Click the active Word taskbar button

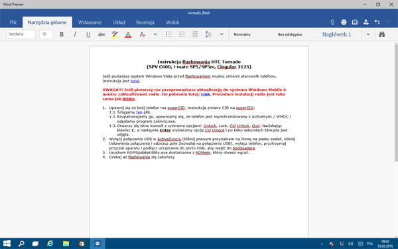[98, 244]
